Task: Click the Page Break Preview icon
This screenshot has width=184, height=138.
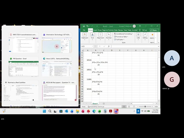Action: coord(134,107)
